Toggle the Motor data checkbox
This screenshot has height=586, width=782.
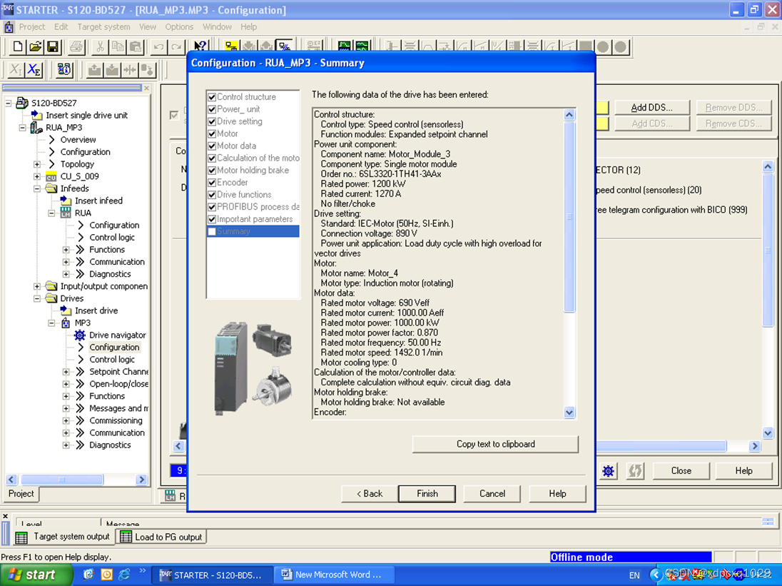pos(212,146)
